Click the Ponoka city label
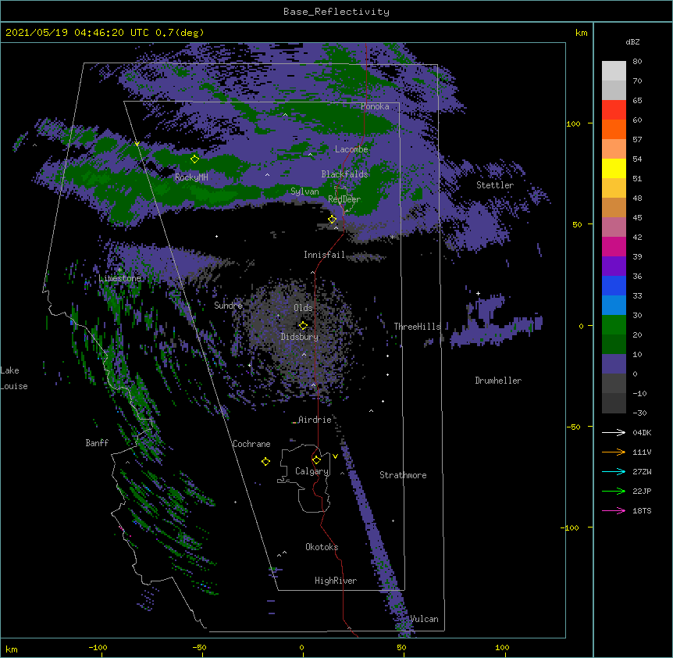This screenshot has height=658, width=673. click(375, 106)
